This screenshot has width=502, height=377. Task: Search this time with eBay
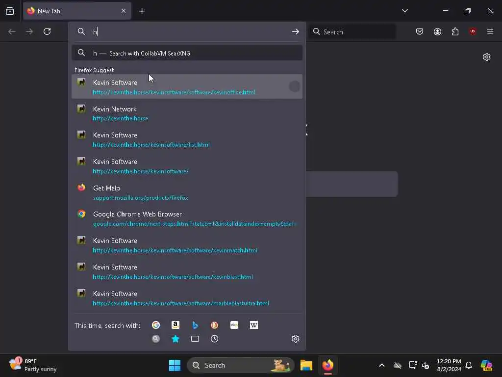[x=234, y=325]
